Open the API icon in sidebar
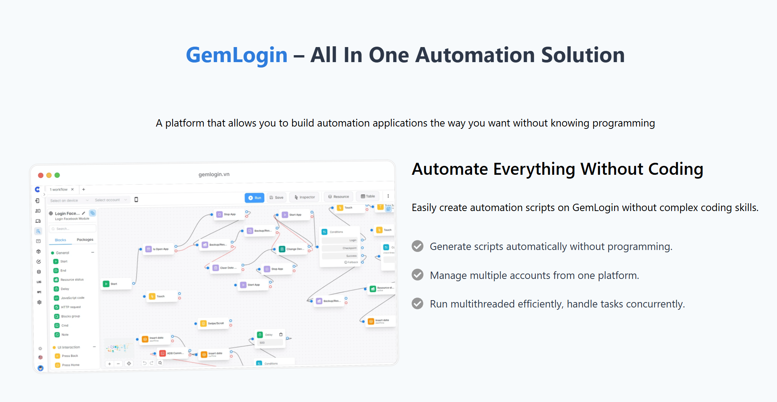Screen dimensions: 777x402 coord(39,292)
